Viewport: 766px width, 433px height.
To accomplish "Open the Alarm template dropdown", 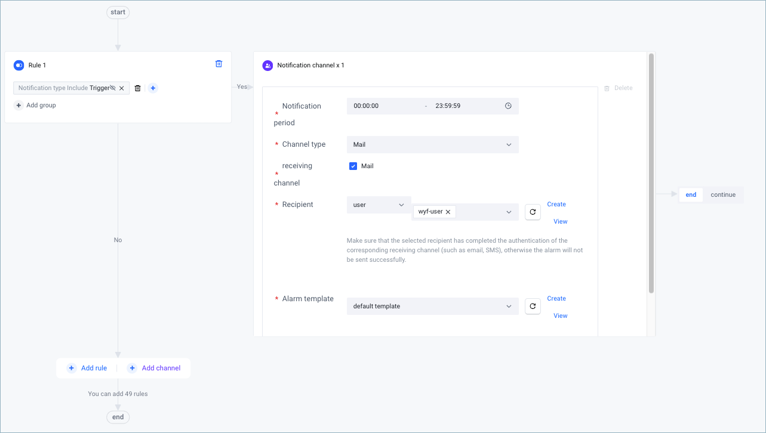I will [x=433, y=306].
